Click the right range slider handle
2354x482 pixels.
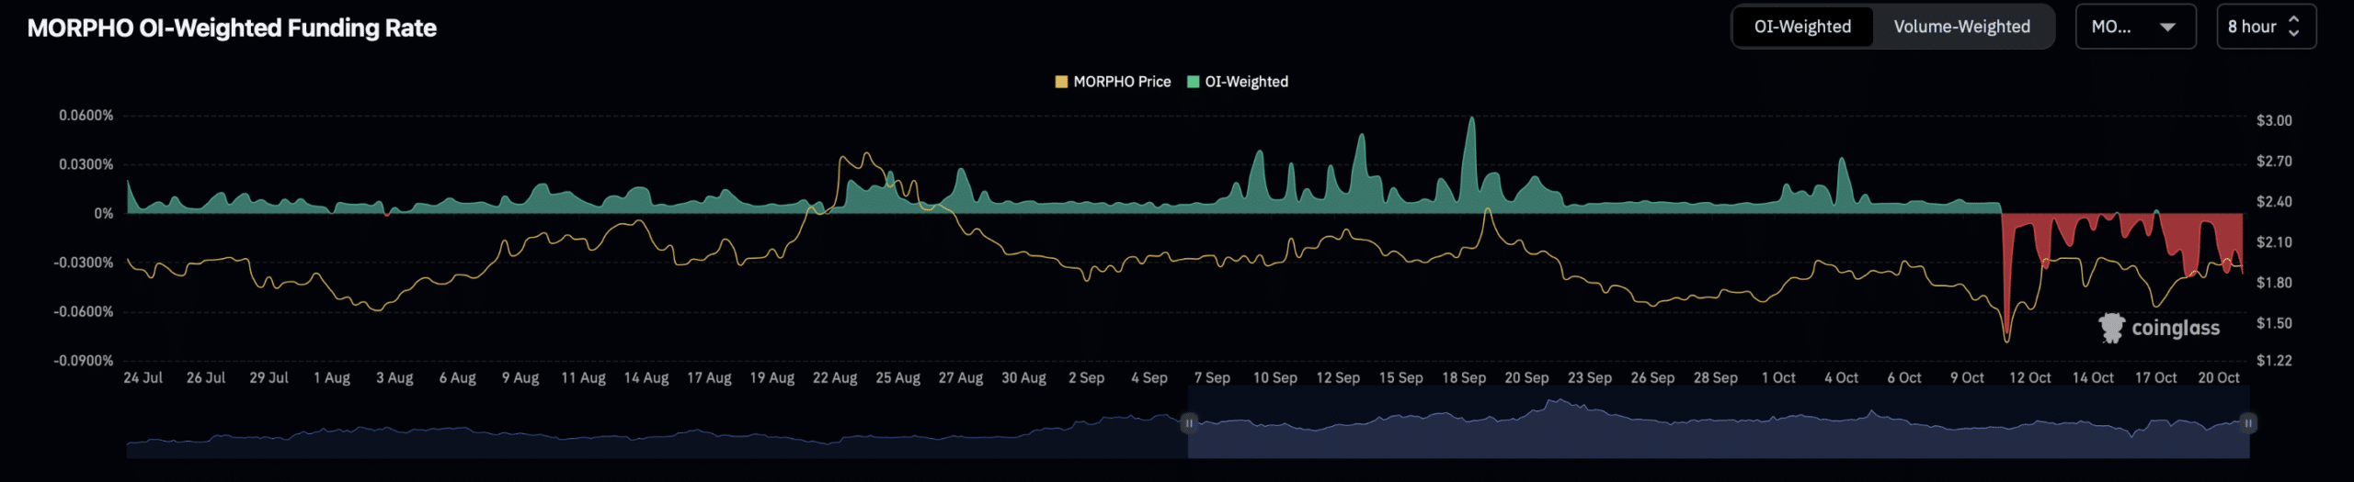tap(2247, 423)
